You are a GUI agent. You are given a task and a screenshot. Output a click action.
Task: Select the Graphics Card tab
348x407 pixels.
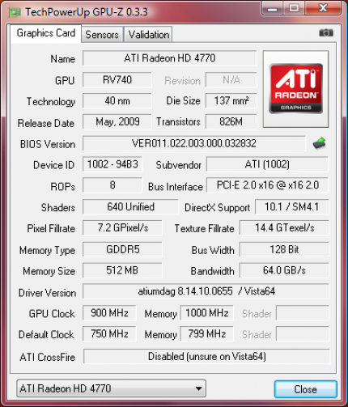coord(46,33)
